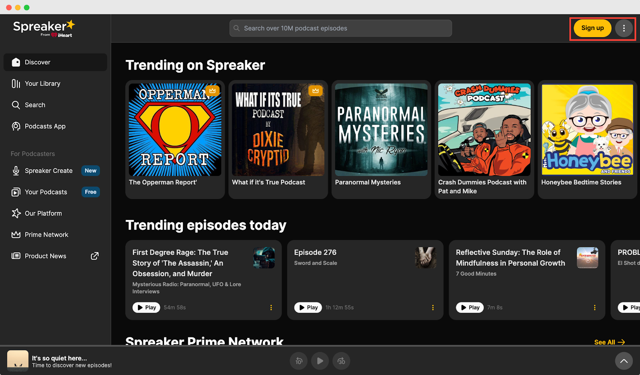This screenshot has height=375, width=640.
Task: Click the sidebar Search magnifier icon
Action: 16,105
